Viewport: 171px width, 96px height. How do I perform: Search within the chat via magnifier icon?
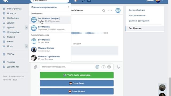tap(104, 11)
